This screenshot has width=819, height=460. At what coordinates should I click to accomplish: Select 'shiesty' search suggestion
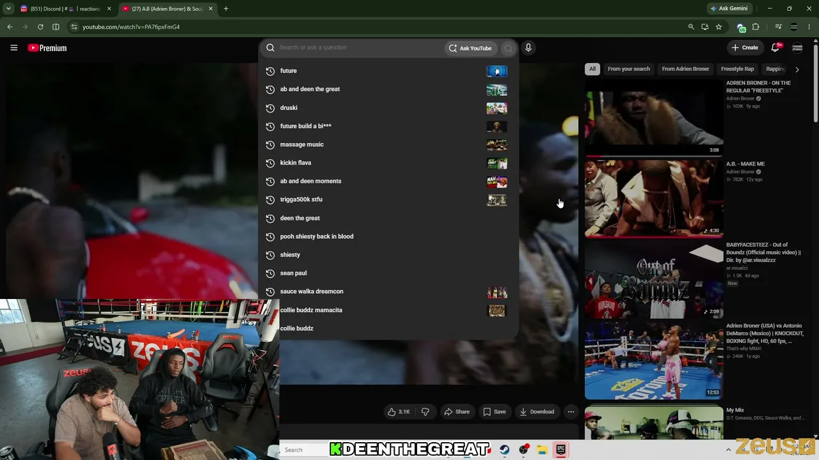point(388,255)
